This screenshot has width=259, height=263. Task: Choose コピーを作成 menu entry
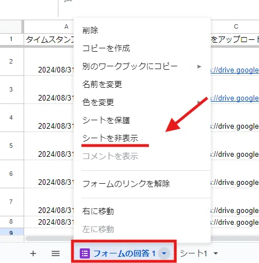[142, 48]
